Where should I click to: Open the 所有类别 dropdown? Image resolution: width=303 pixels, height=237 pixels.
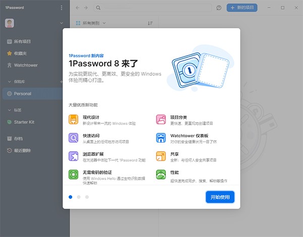tap(91, 23)
